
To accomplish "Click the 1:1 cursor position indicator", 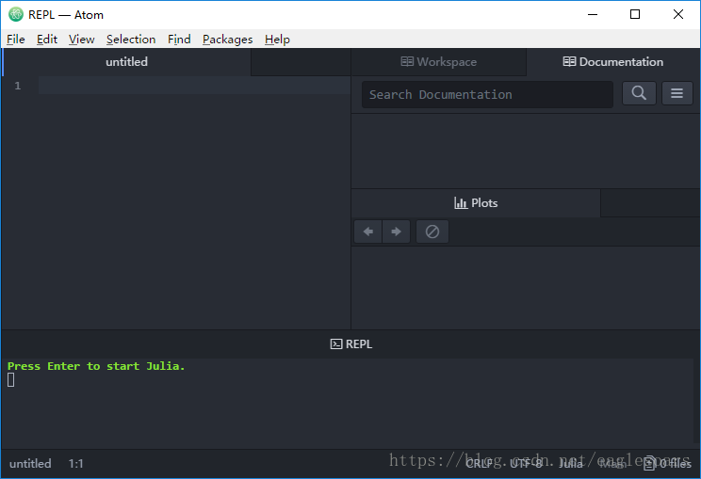I will click(x=76, y=464).
